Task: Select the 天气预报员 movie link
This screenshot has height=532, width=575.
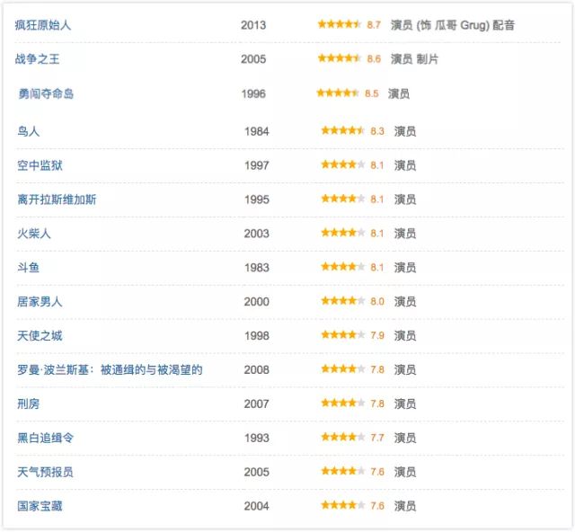Action: coord(46,473)
